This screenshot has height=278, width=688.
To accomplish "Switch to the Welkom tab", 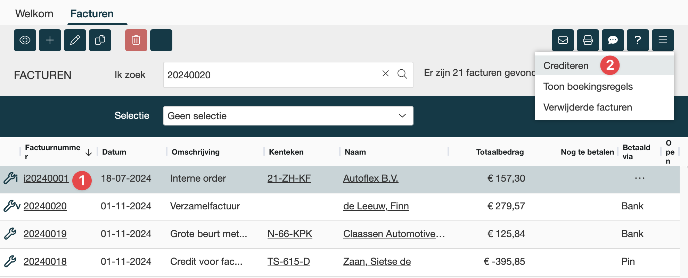I will click(x=34, y=14).
